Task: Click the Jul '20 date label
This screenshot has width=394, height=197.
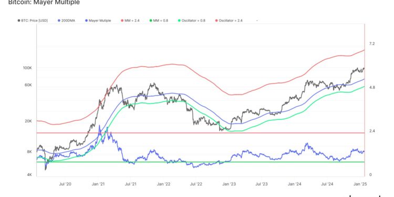Action: [x=65, y=184]
